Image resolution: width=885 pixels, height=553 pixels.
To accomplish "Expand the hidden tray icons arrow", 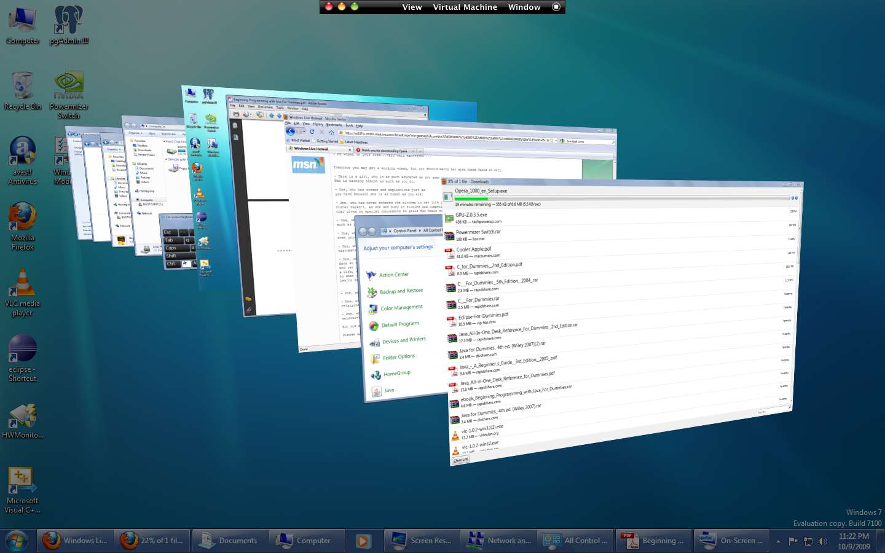I will coord(778,541).
